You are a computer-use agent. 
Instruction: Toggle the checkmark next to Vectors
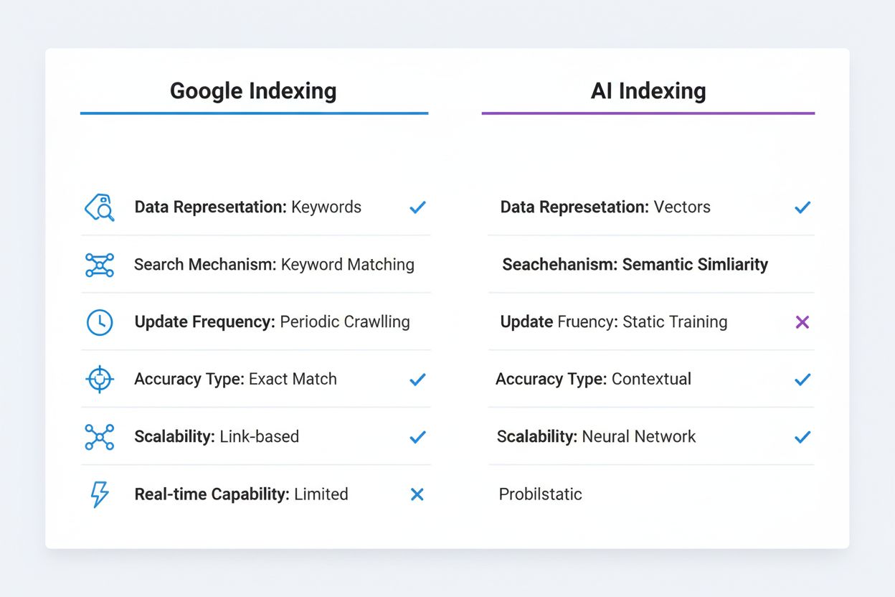[802, 207]
